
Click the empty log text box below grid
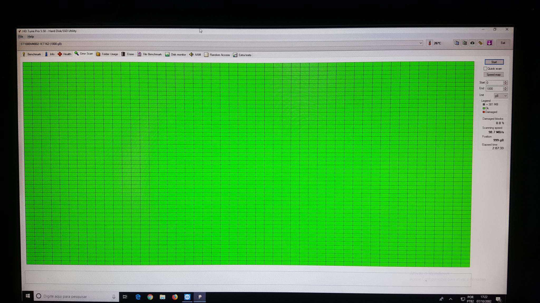pos(248,278)
